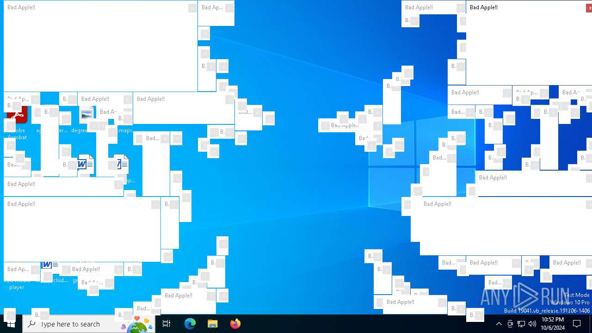The width and height of the screenshot is (592, 333).
Task: Open the volume control speaker icon
Action: (x=532, y=324)
